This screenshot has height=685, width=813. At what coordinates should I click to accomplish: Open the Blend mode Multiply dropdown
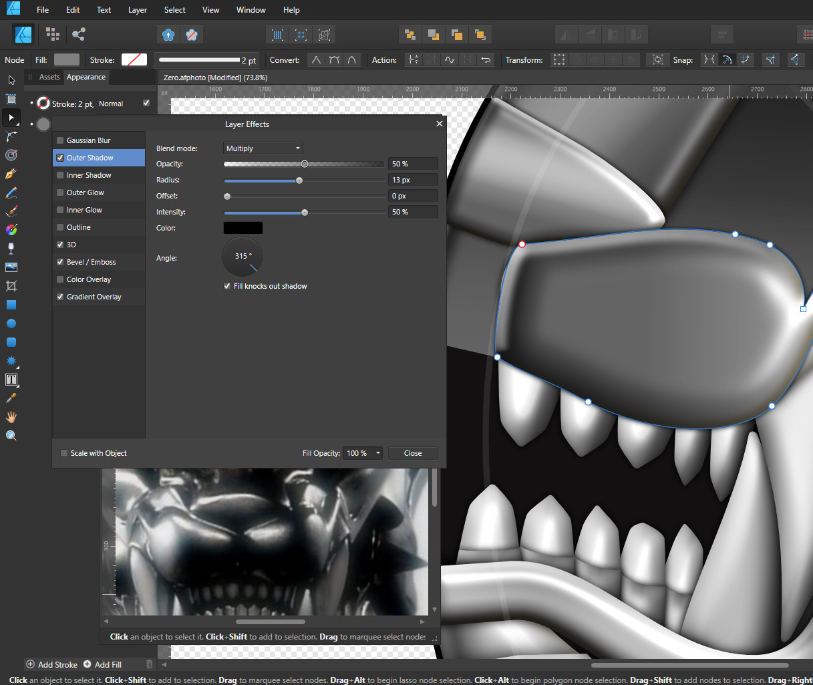[263, 148]
